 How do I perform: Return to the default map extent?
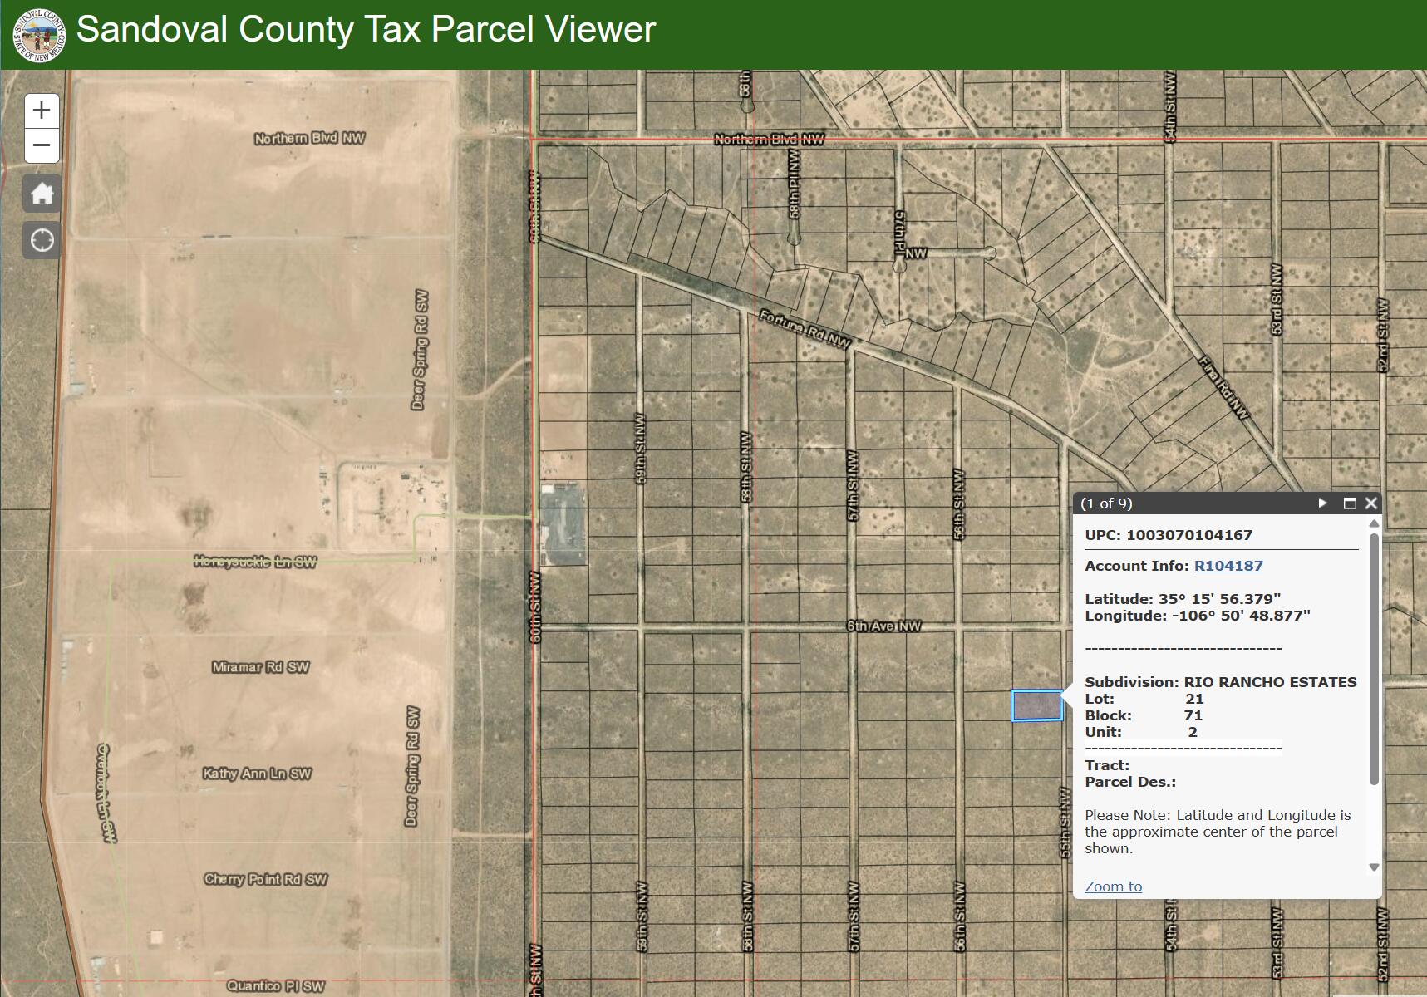42,194
